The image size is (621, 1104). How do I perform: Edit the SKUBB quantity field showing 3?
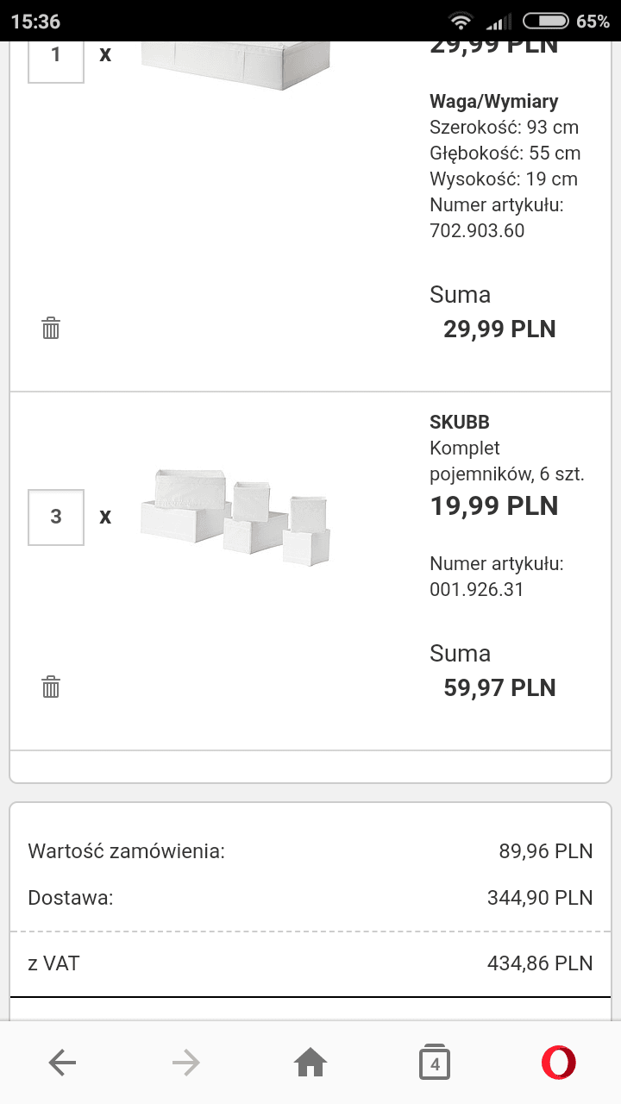[x=56, y=517]
